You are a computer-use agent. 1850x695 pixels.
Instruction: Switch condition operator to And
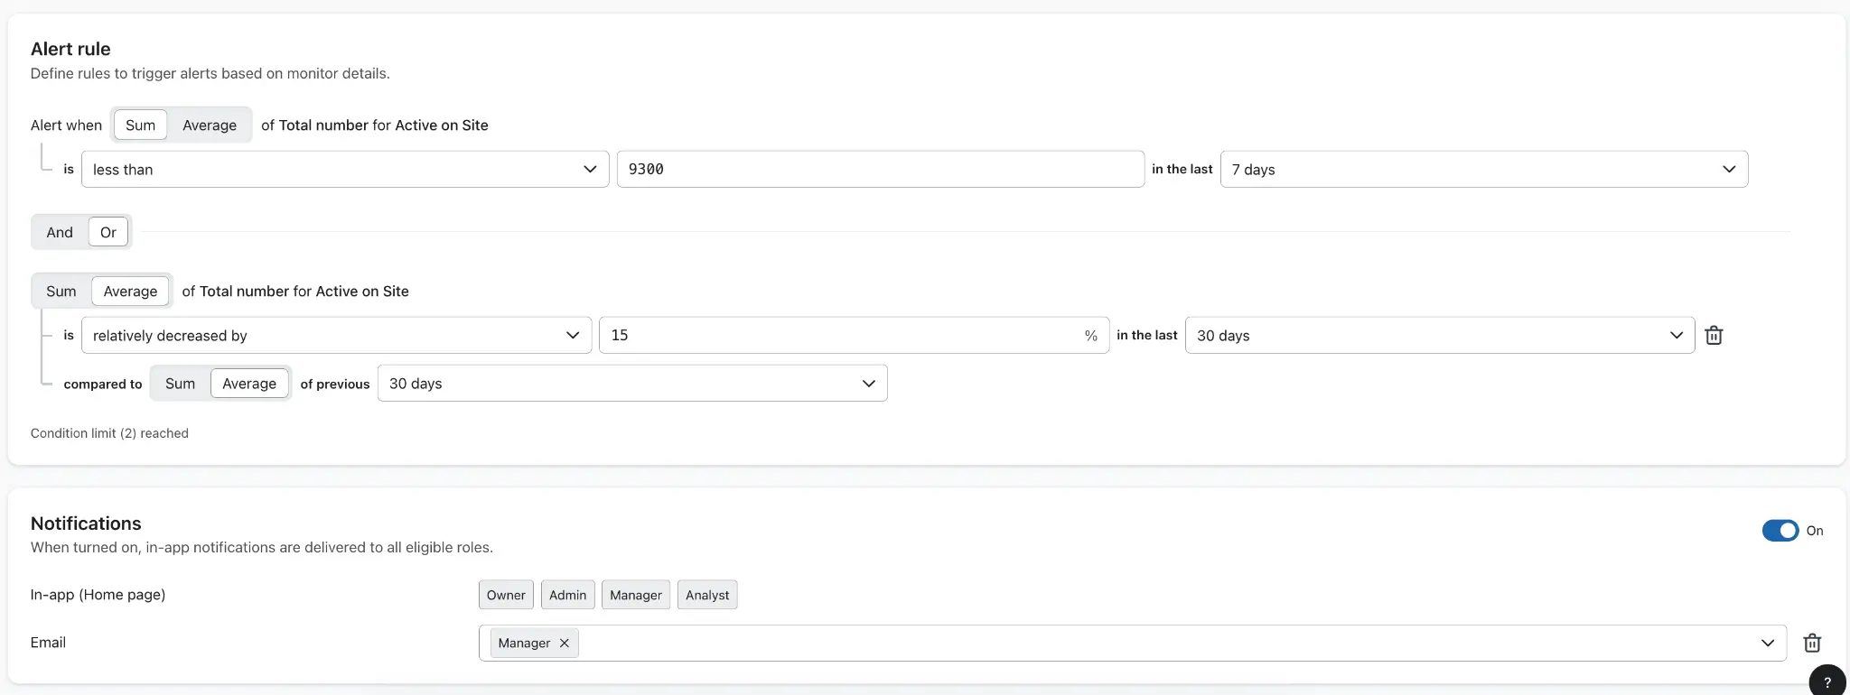pyautogui.click(x=60, y=232)
